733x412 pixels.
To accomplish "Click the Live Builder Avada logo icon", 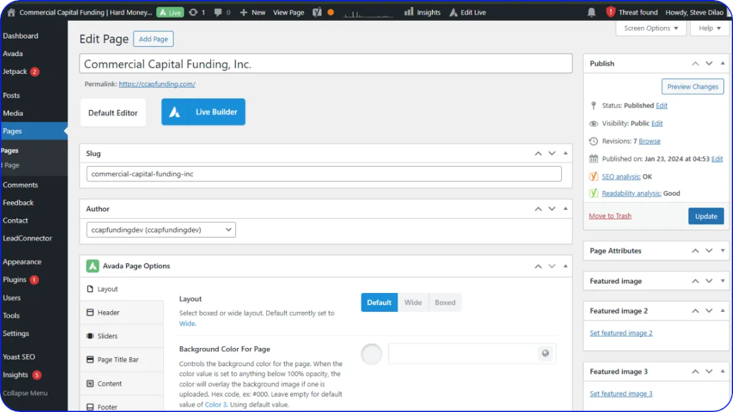I will tap(175, 112).
